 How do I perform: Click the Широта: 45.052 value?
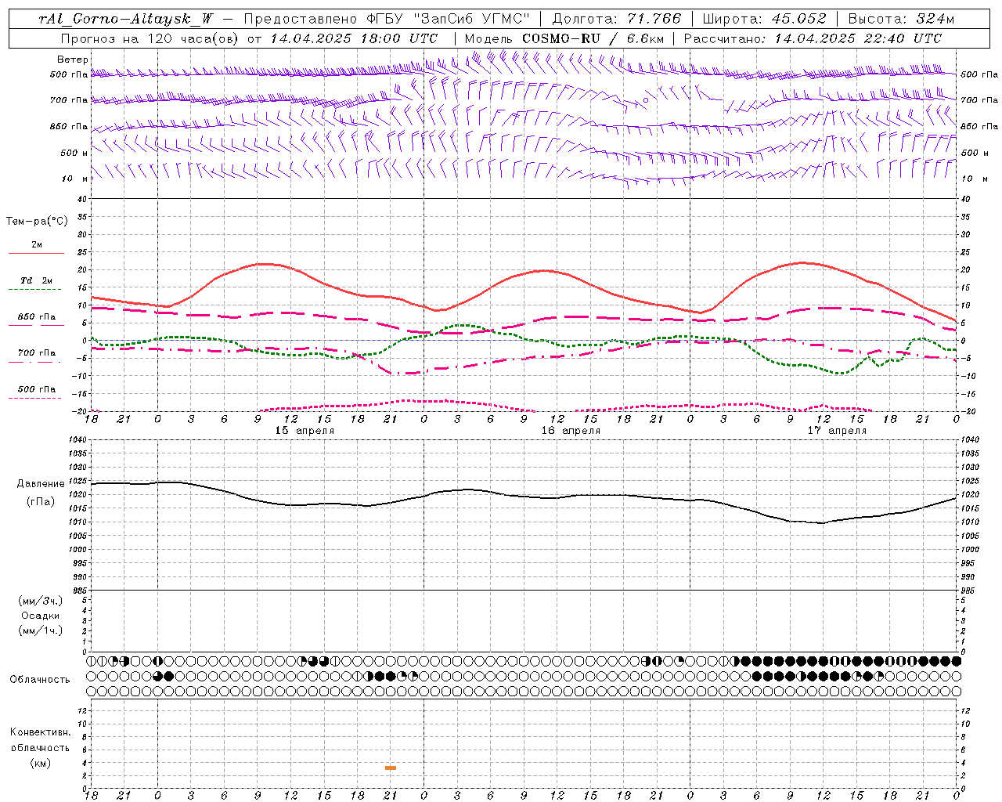click(x=764, y=19)
